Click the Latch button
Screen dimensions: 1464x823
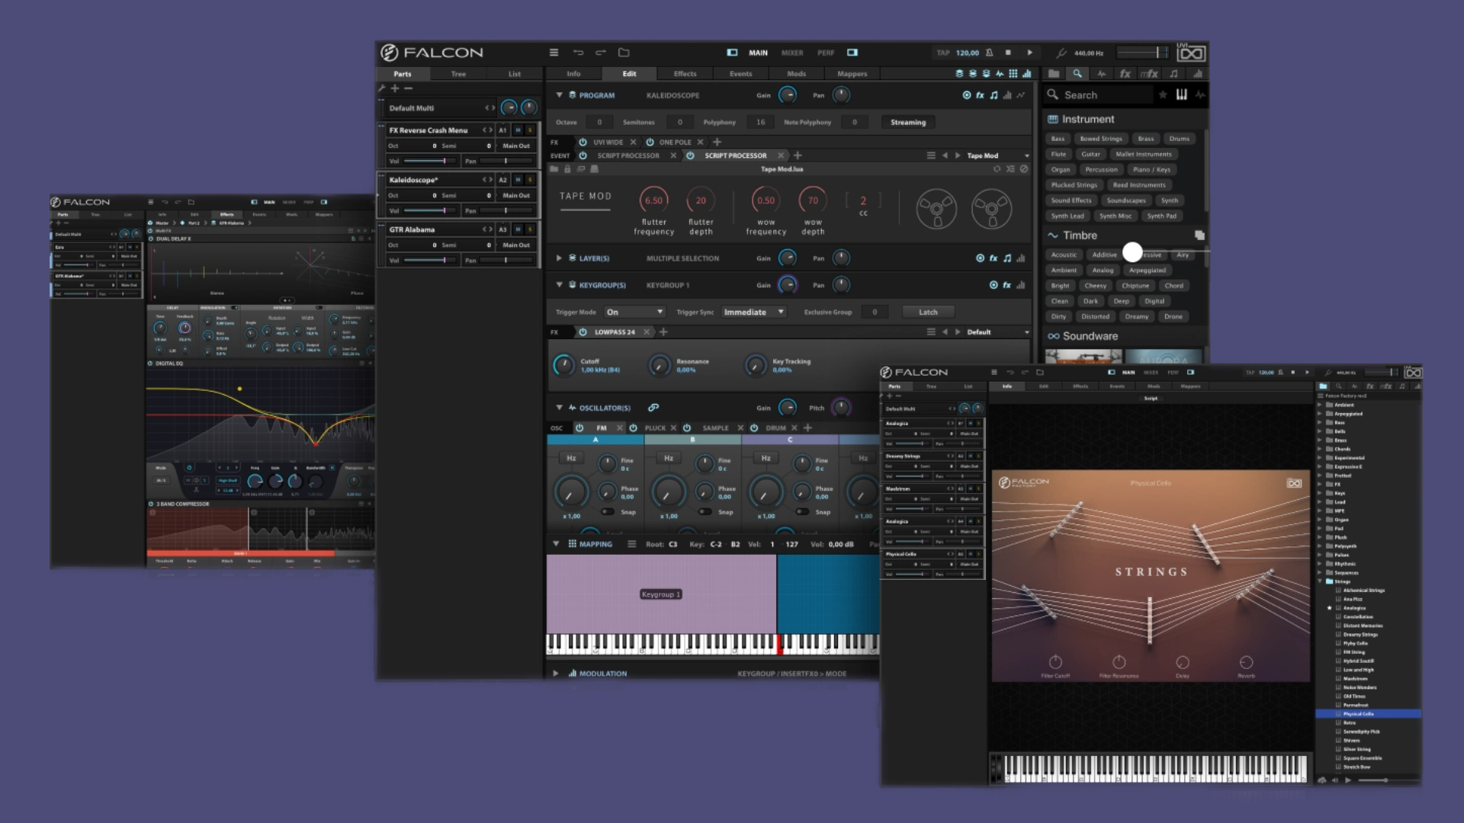928,312
